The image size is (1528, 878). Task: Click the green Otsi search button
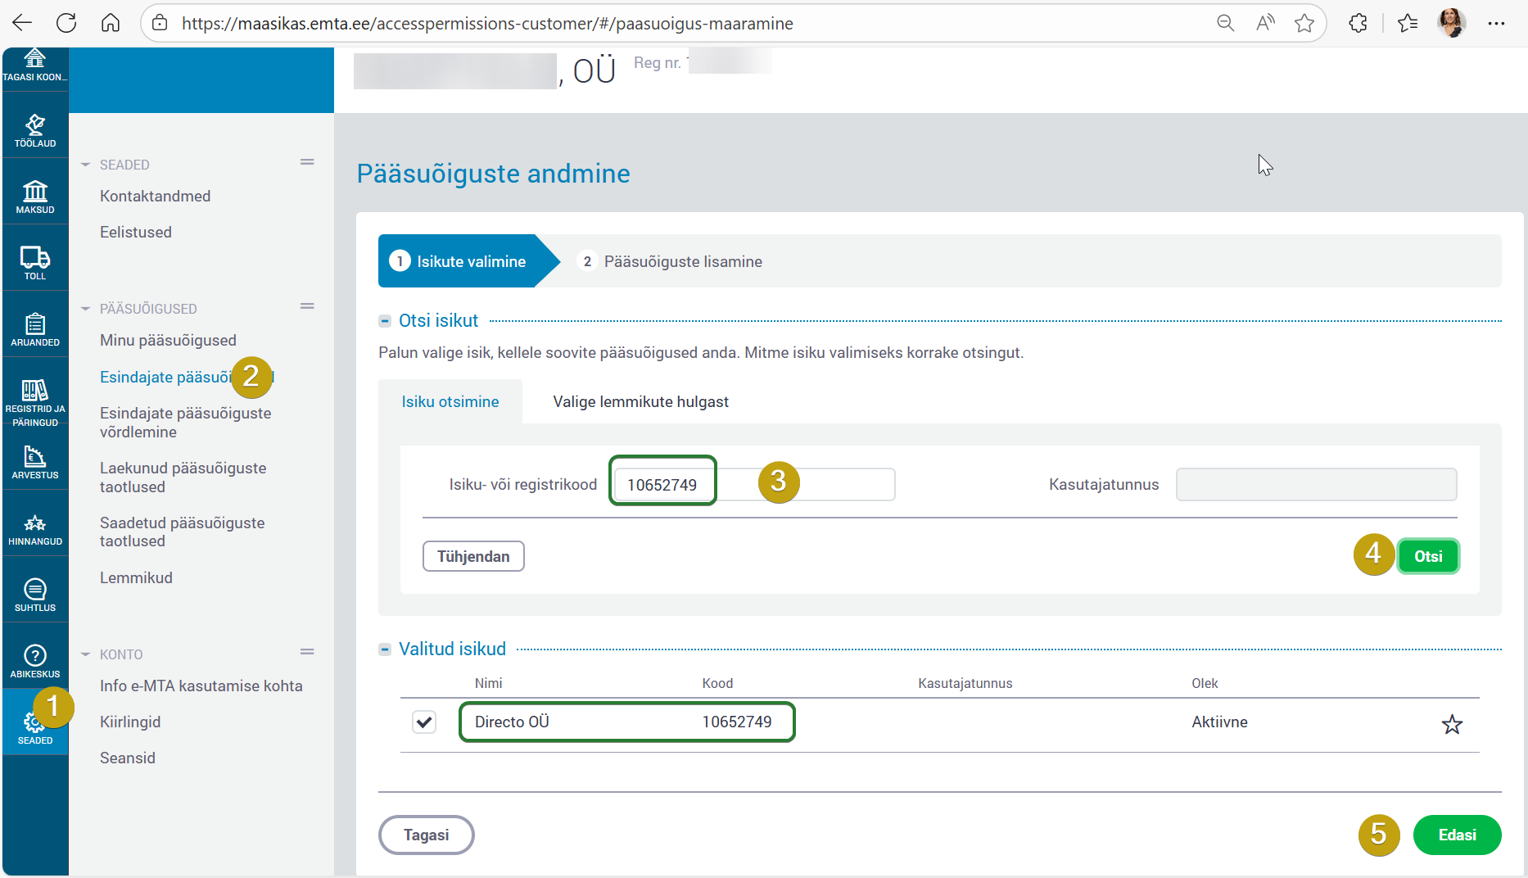(1427, 556)
